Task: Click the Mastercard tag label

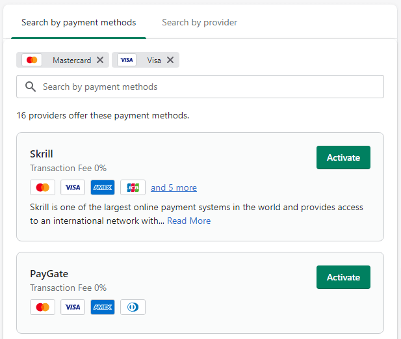Action: point(72,60)
